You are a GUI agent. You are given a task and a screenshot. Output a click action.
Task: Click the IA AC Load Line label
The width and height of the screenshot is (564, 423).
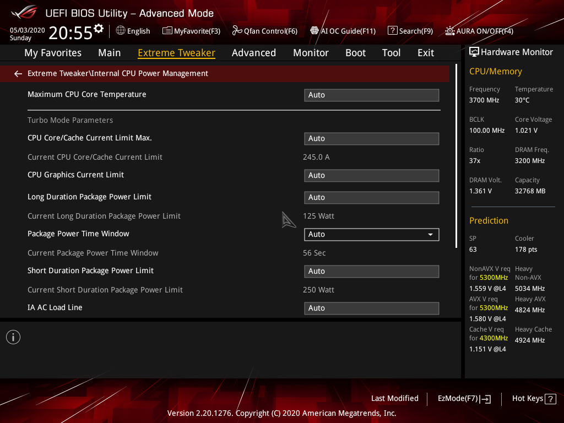click(x=55, y=307)
